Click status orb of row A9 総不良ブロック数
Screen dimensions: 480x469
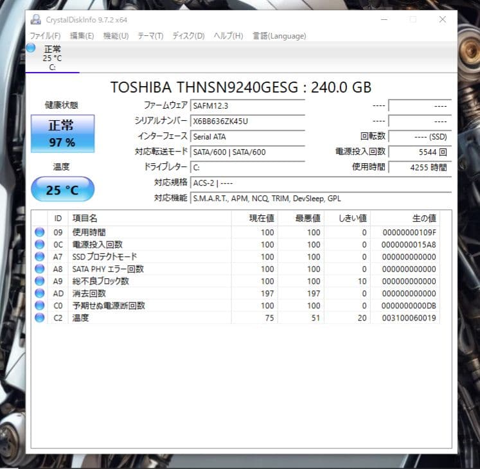(x=39, y=281)
